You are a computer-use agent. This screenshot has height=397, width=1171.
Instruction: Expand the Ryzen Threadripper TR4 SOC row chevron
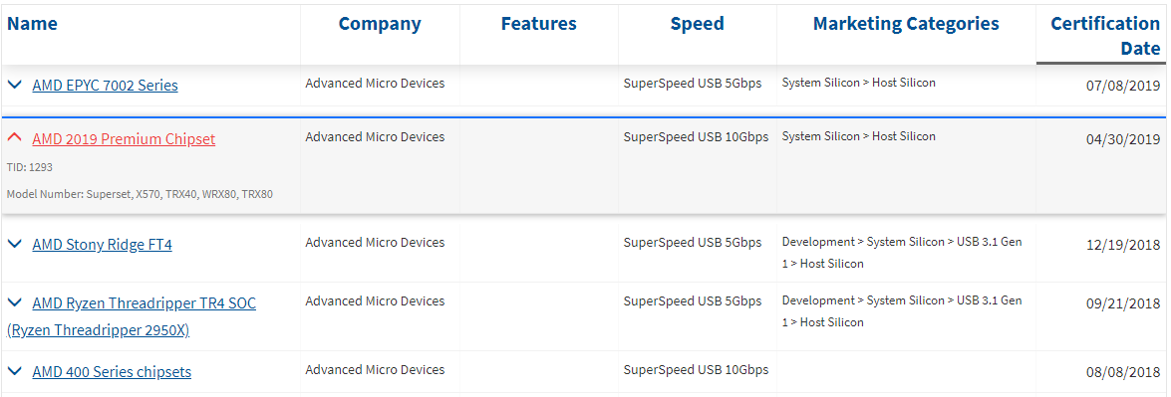(x=14, y=302)
